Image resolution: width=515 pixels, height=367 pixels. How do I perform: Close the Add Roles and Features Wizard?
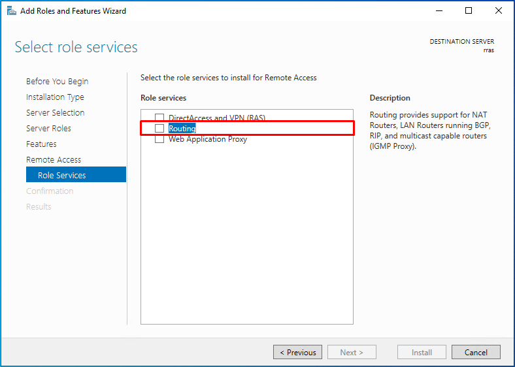point(498,11)
